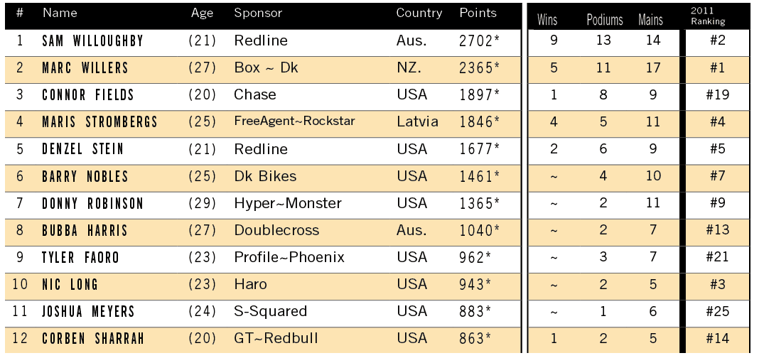Select Marc Willers in the name column
Image resolution: width=764 pixels, height=358 pixels.
coord(85,68)
